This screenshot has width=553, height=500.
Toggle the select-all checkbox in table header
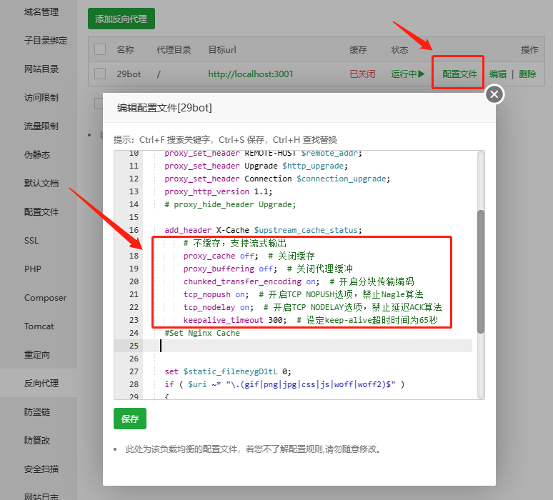tap(100, 49)
